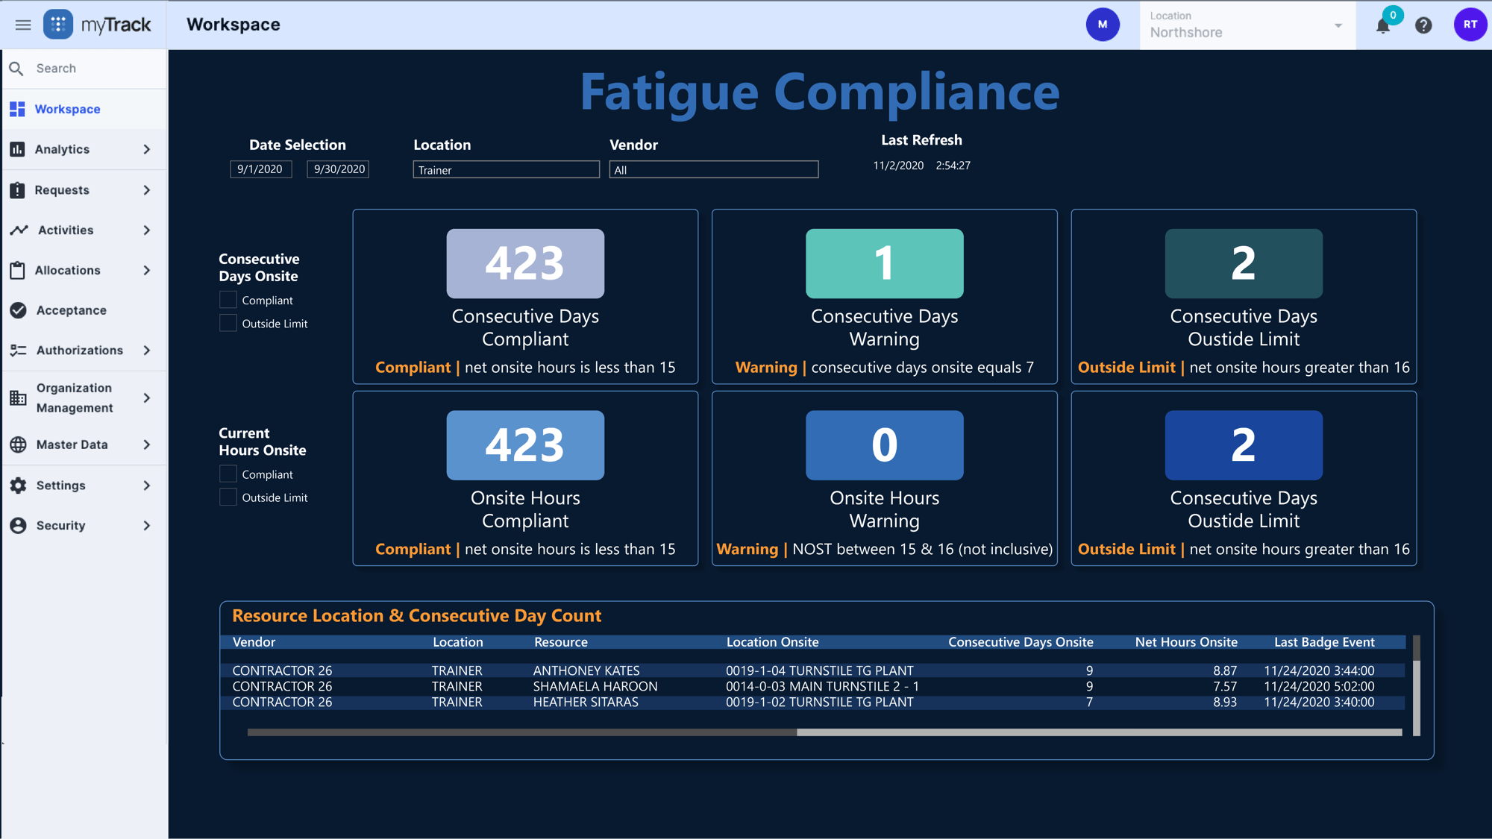This screenshot has width=1492, height=839.
Task: Click the Master Data globe icon
Action: click(x=19, y=444)
